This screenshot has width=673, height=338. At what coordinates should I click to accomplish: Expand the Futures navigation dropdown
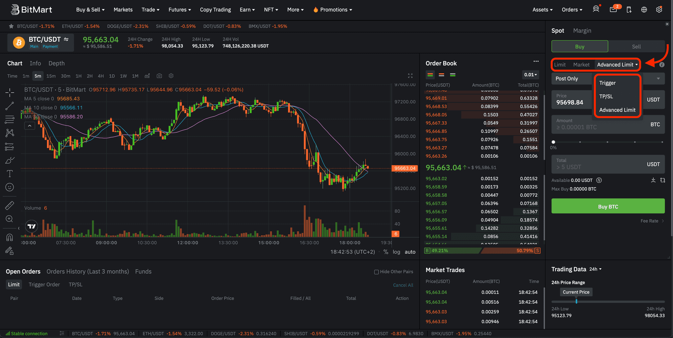click(x=179, y=10)
